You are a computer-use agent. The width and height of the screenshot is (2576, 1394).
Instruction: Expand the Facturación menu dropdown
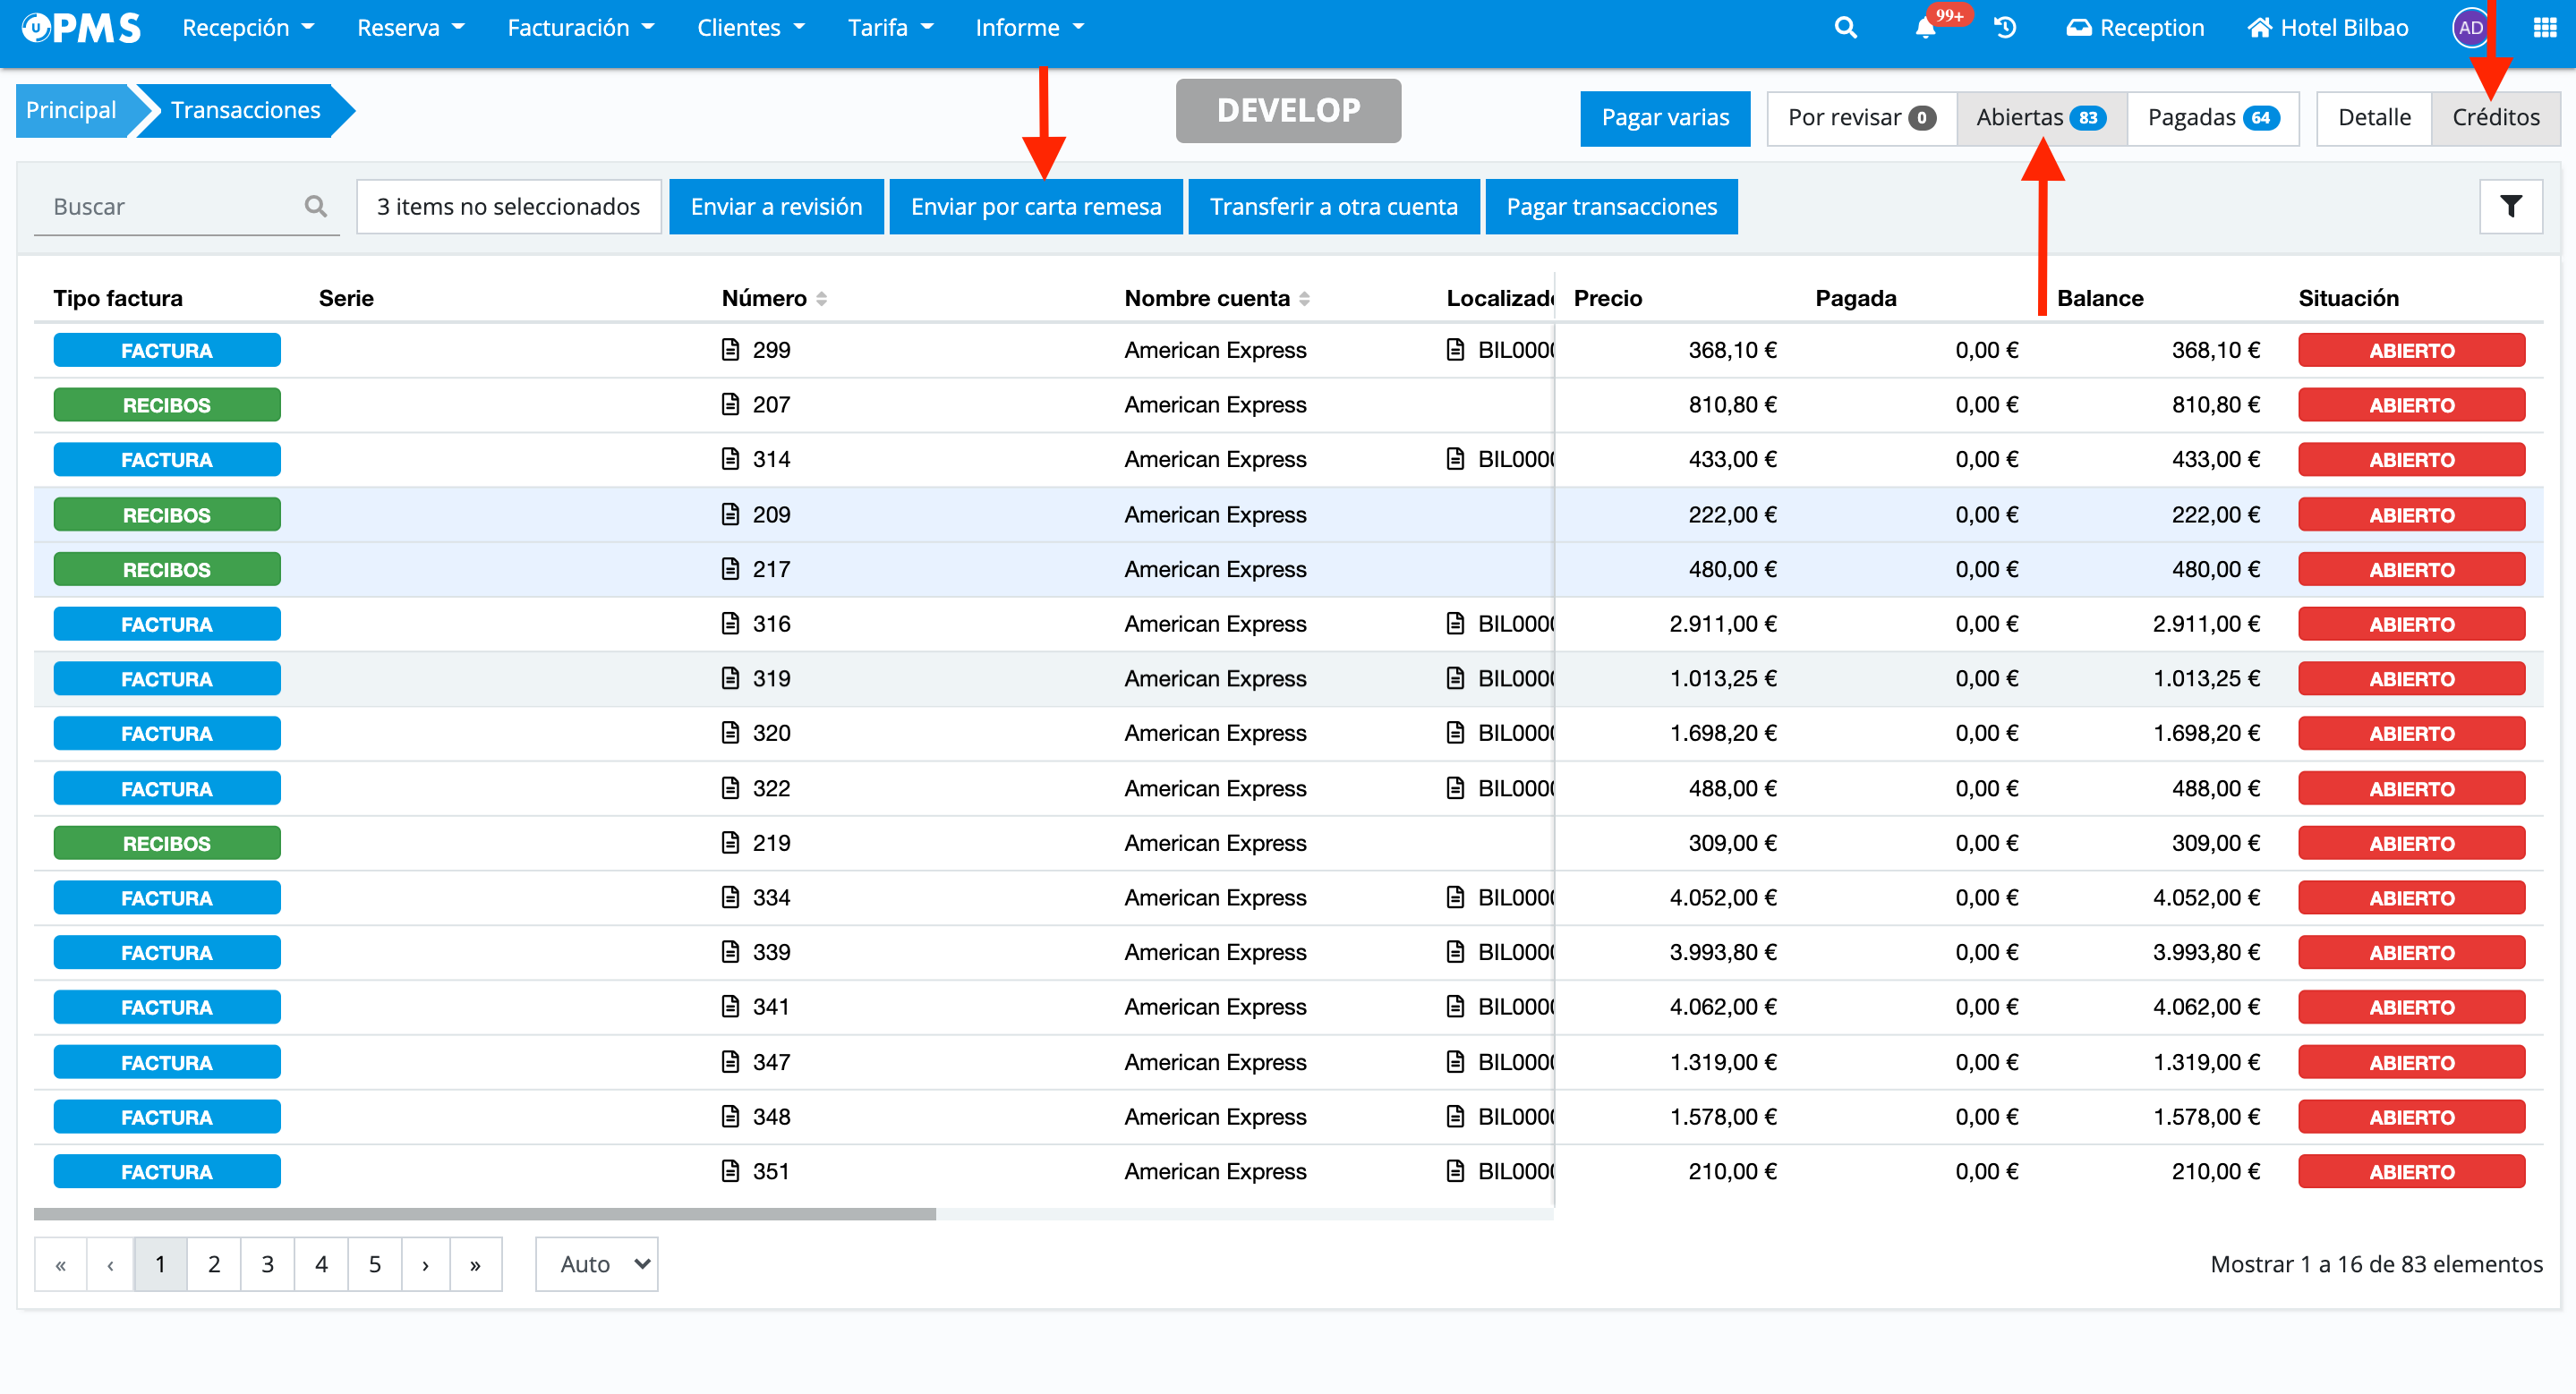[580, 28]
